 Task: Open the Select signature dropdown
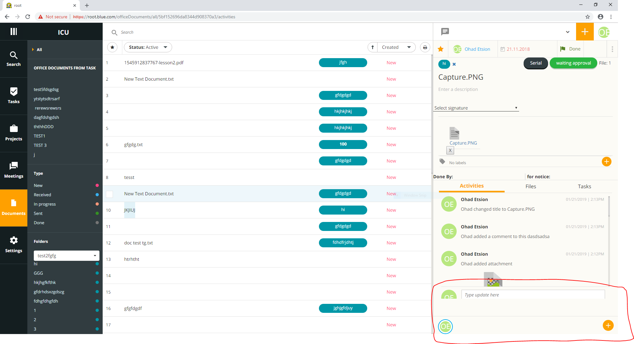click(x=476, y=108)
